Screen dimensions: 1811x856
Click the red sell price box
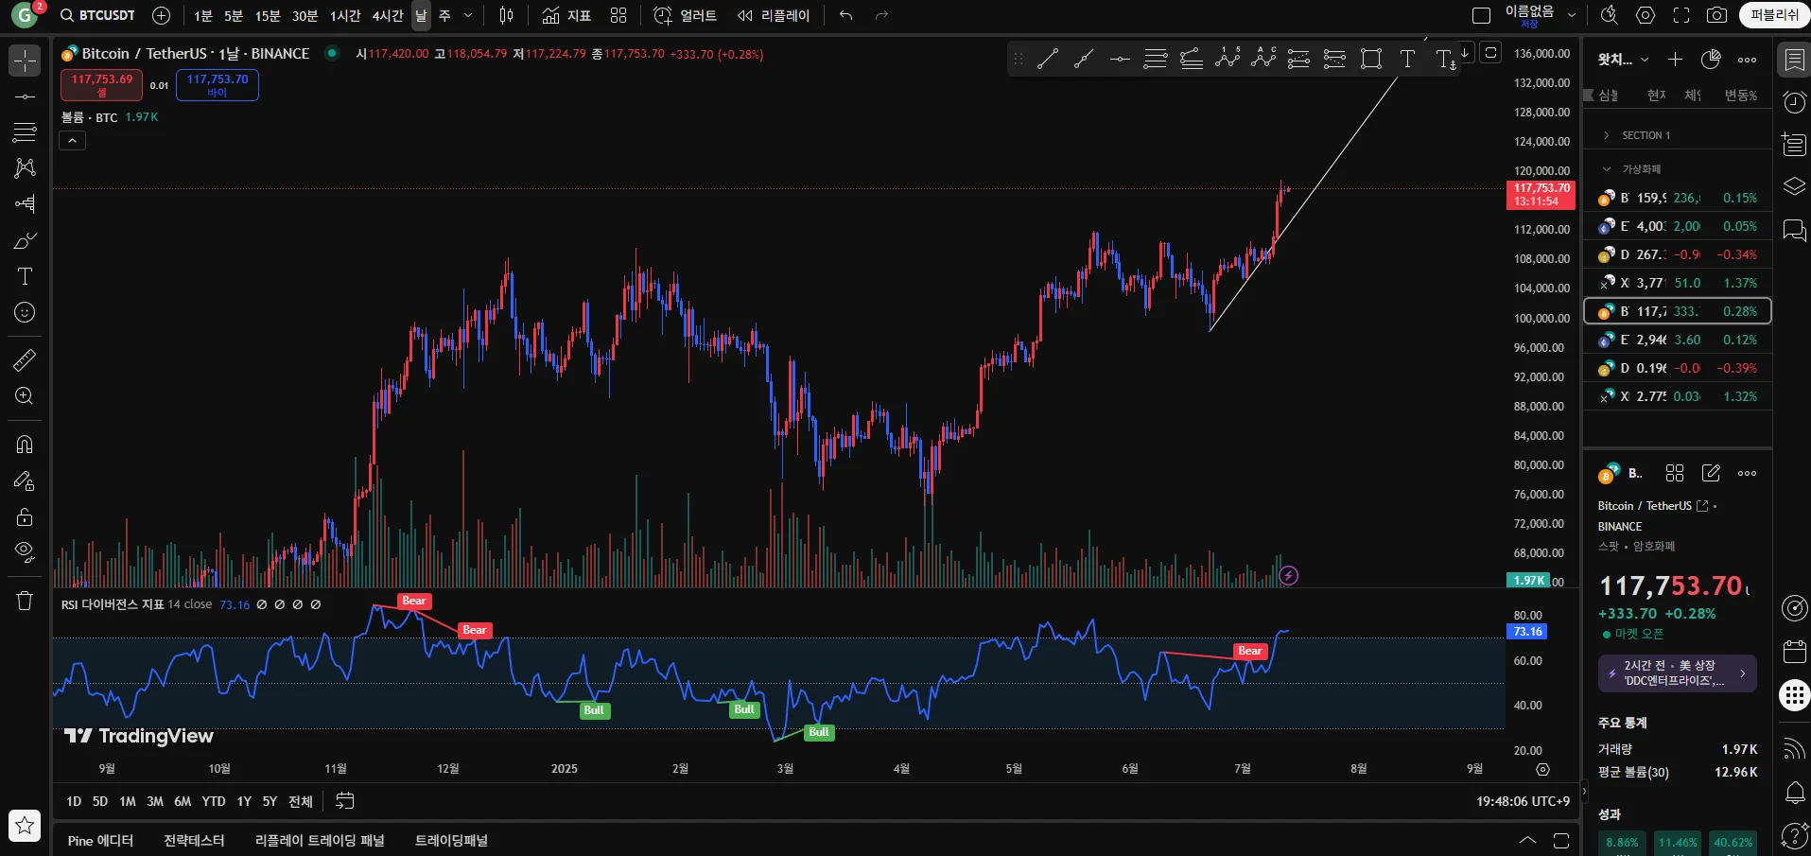[102, 84]
